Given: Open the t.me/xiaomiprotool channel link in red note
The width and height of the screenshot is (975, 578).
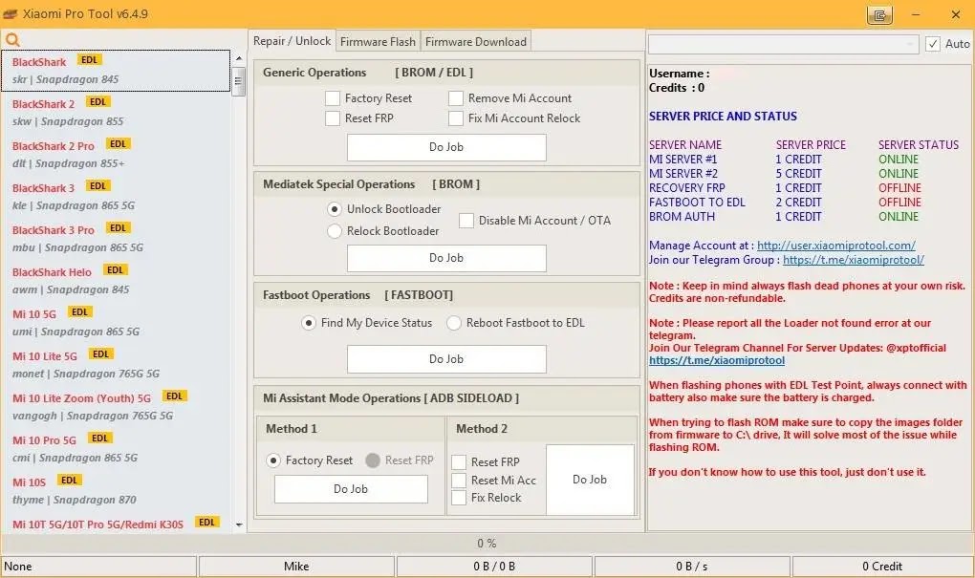Looking at the screenshot, I should click(x=716, y=360).
